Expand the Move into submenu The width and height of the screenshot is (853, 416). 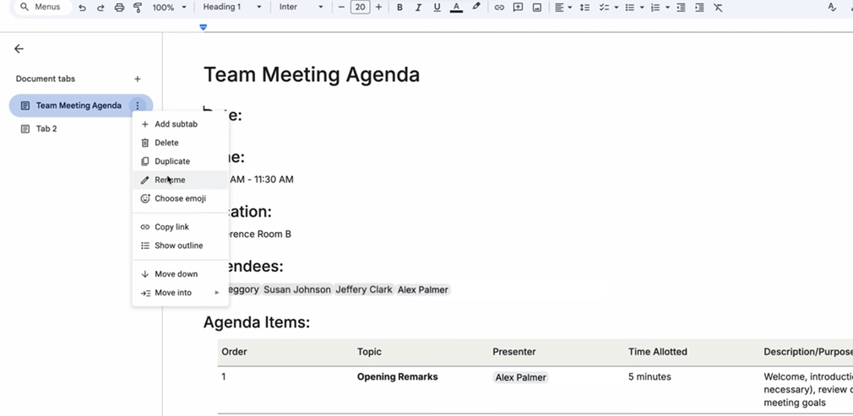[180, 293]
